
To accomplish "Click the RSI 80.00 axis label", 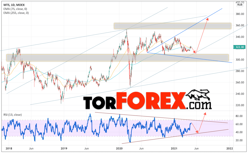I will click(239, 116).
